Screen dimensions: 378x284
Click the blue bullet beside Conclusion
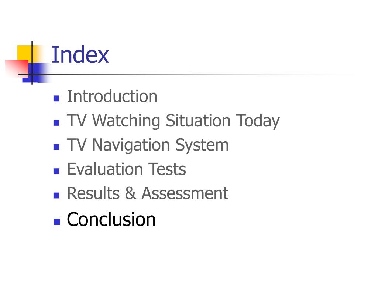point(56,222)
